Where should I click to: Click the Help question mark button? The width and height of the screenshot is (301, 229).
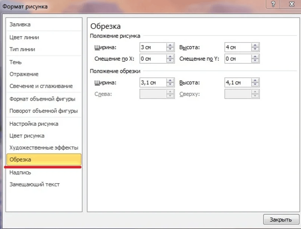(x=273, y=4)
